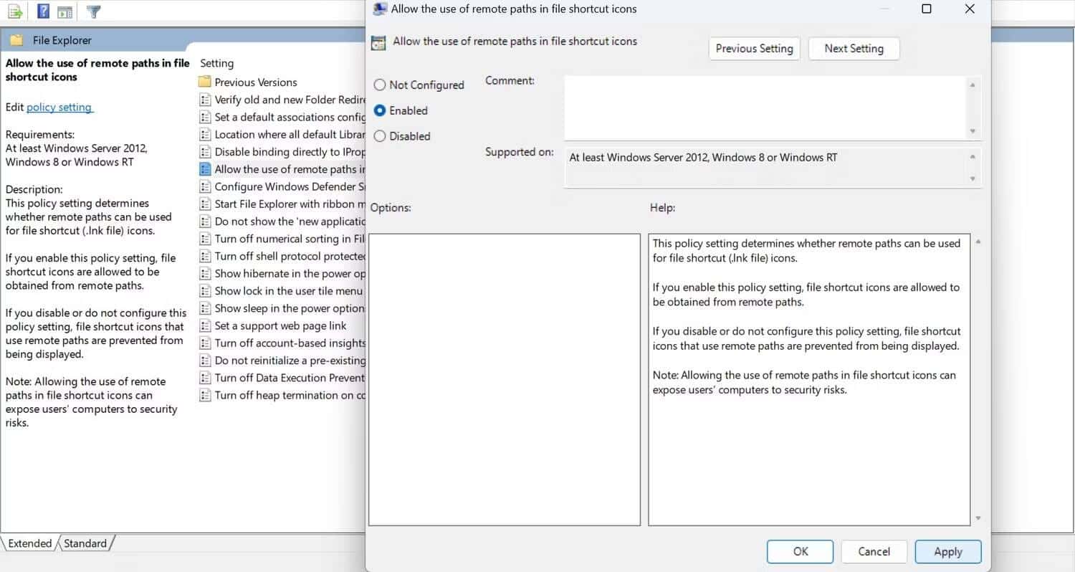
Task: Click the Help pane scroll-up arrow
Action: click(x=978, y=242)
